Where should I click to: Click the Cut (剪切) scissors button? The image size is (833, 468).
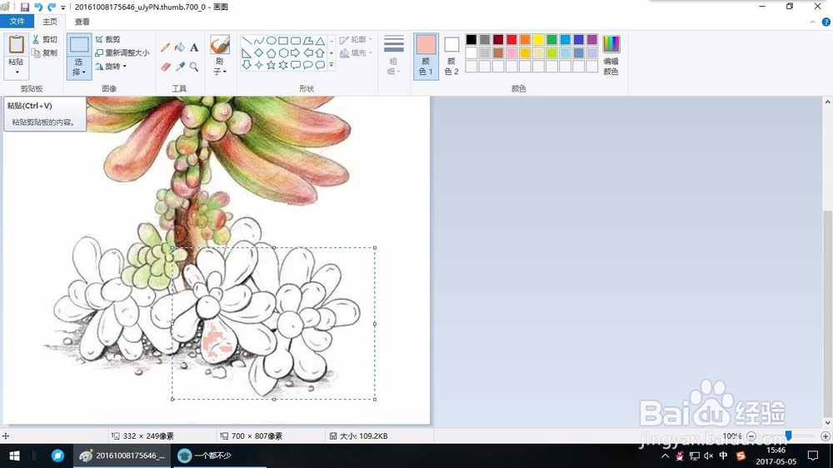(45, 39)
